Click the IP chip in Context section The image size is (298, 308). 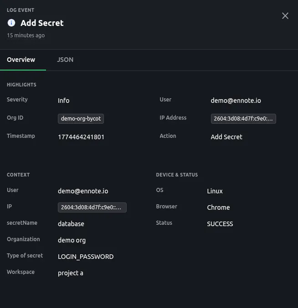pyautogui.click(x=92, y=207)
